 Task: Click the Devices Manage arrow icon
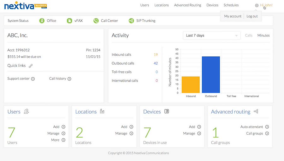click(199, 133)
